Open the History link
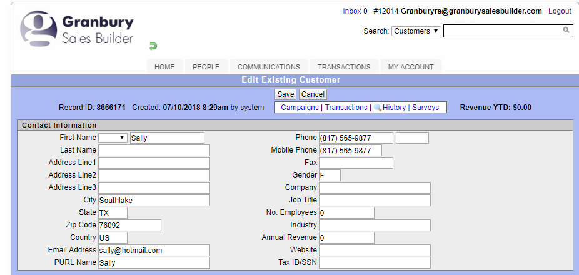Viewport: 579px width, 275px height. pyautogui.click(x=394, y=107)
